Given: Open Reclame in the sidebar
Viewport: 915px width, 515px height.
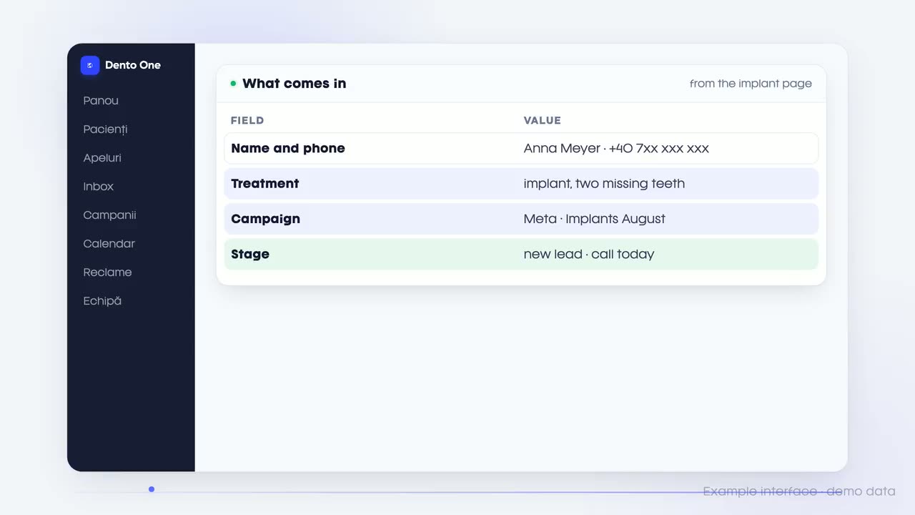Looking at the screenshot, I should (107, 273).
